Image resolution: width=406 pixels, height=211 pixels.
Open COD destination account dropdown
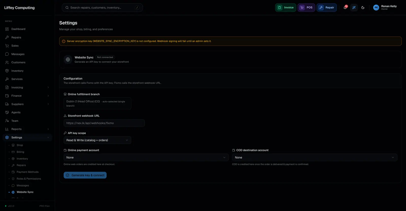pyautogui.click(x=315, y=158)
